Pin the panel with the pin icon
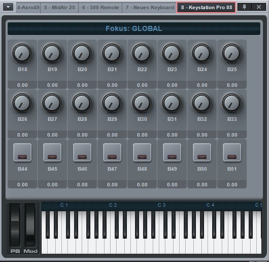The height and width of the screenshot is (262, 269). 245,7
